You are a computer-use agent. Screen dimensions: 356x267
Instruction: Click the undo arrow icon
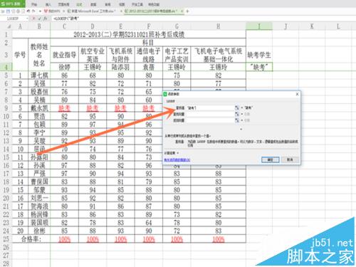tap(28, 11)
